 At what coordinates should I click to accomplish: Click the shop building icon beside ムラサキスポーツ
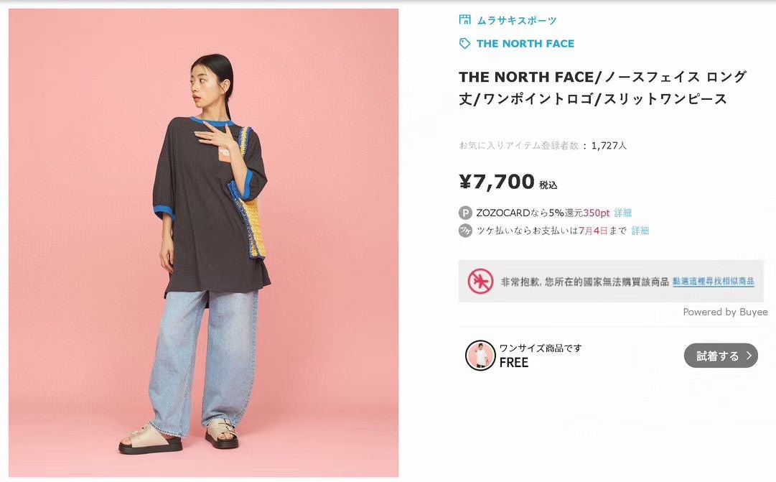pos(464,20)
